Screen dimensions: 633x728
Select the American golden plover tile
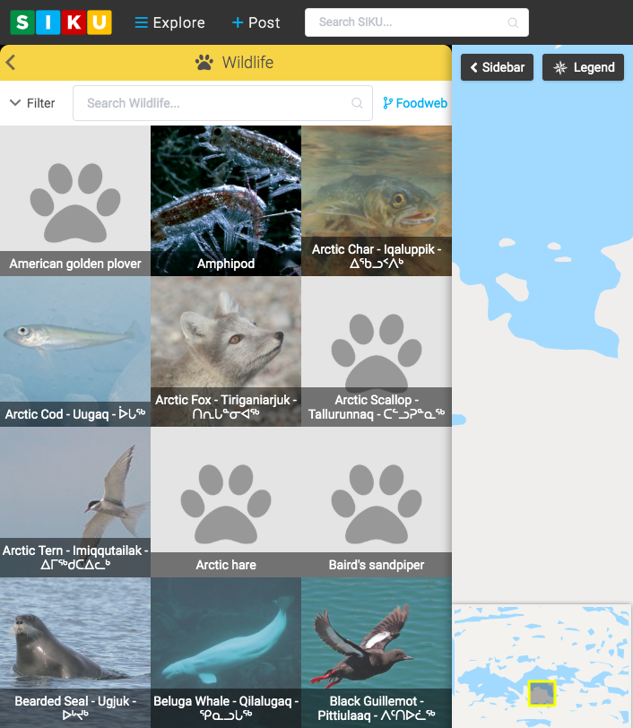75,201
